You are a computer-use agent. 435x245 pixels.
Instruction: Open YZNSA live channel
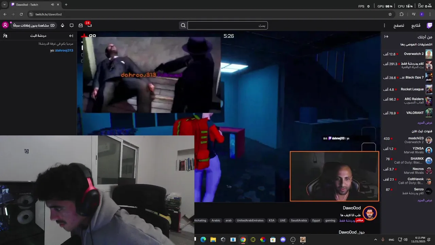click(408, 150)
